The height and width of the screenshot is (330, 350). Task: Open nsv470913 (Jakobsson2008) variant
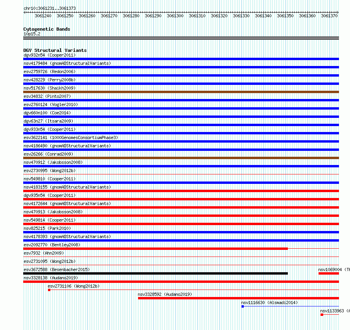tap(53, 212)
